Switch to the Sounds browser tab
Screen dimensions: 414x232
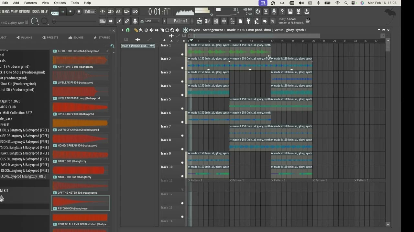76,37
